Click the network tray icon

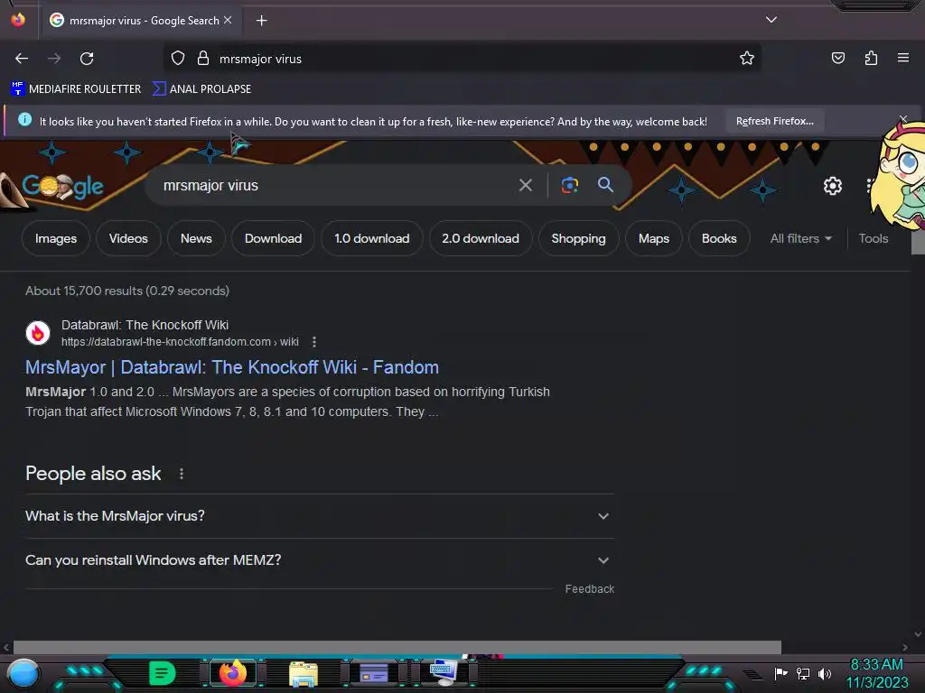click(x=802, y=673)
